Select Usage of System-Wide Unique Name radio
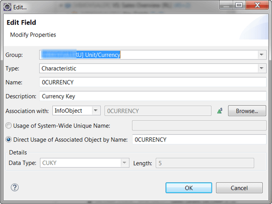Viewport: 272px width, 204px height. [x=8, y=125]
